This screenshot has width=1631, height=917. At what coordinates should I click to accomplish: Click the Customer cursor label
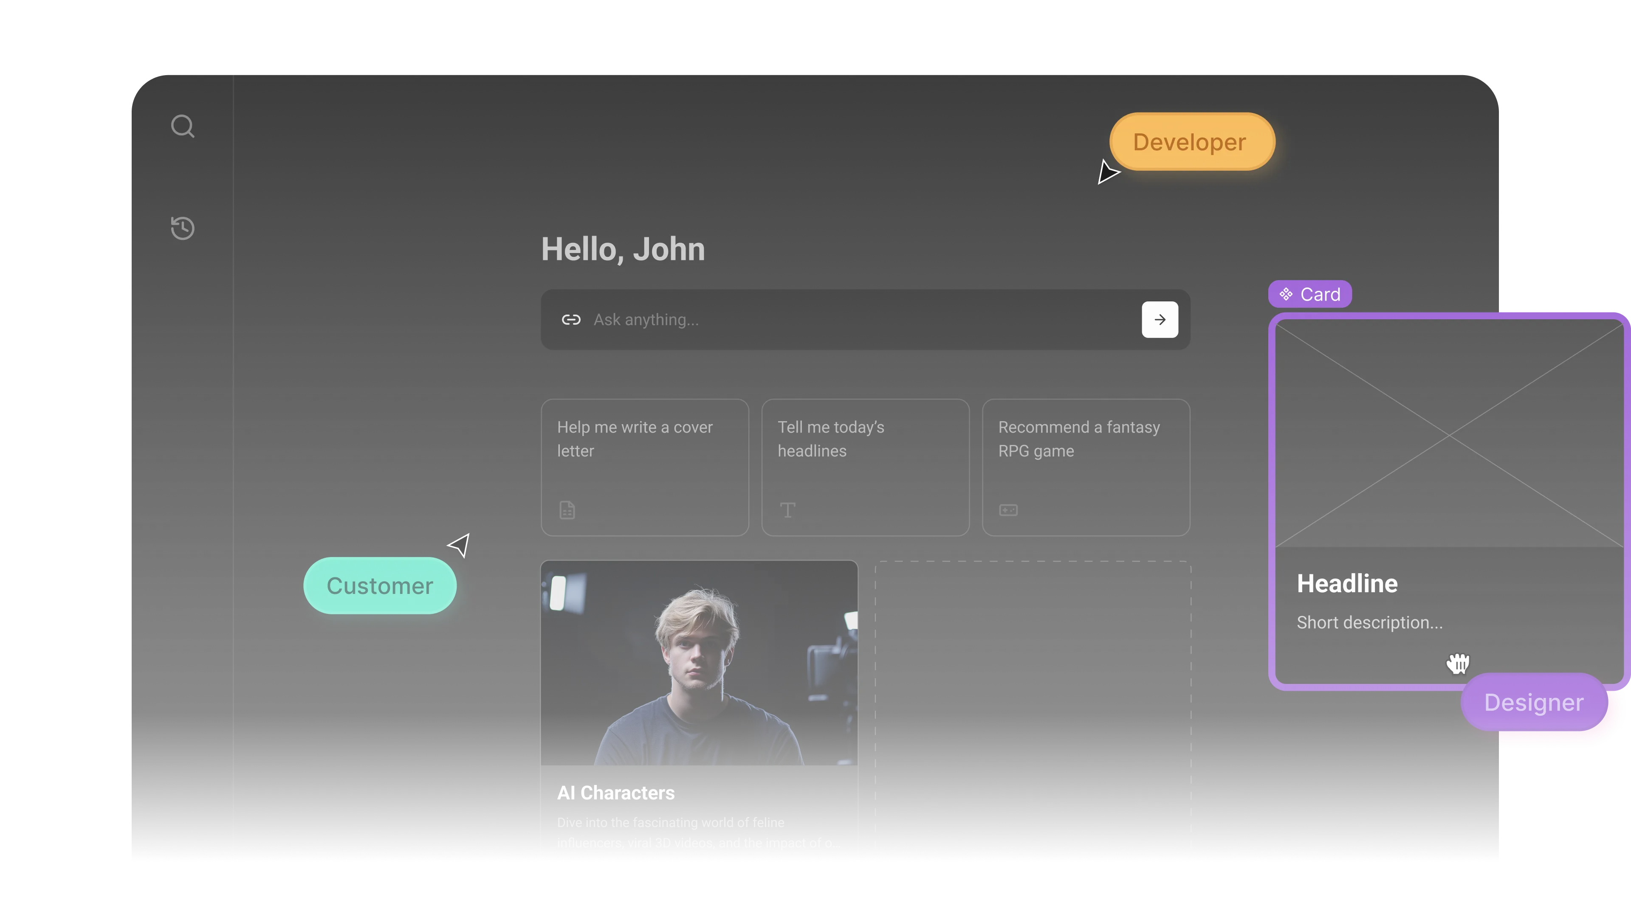380,586
